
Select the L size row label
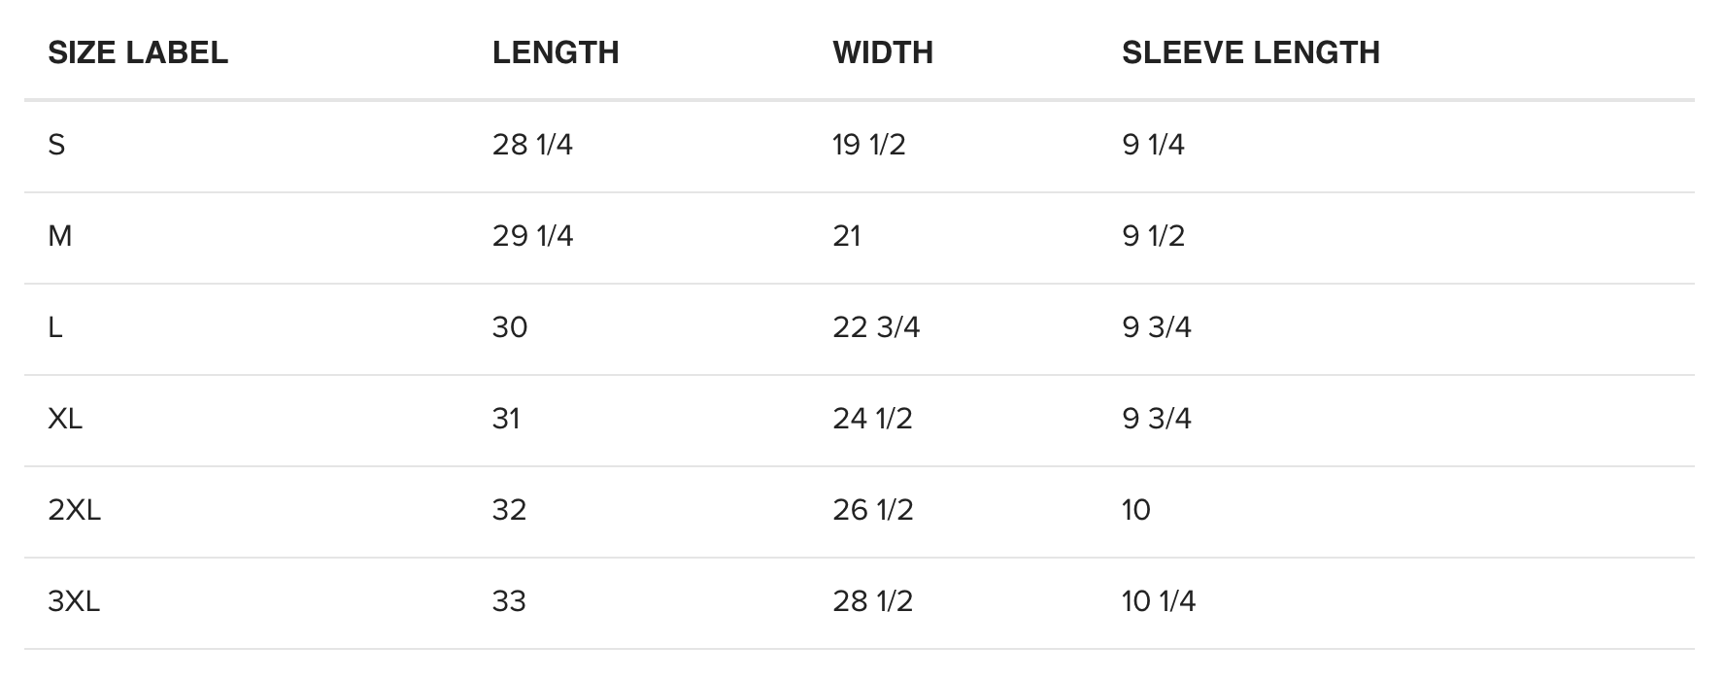55,327
